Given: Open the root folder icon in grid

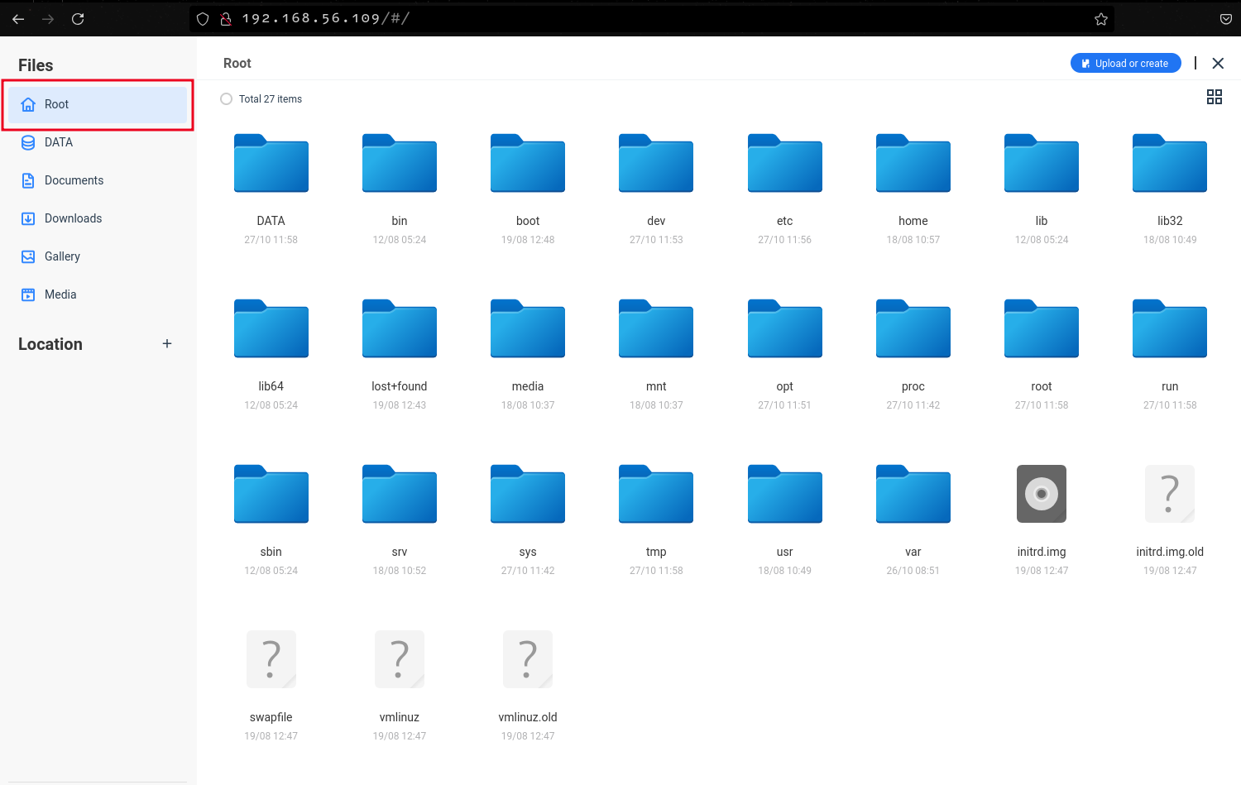Looking at the screenshot, I should 1042,328.
